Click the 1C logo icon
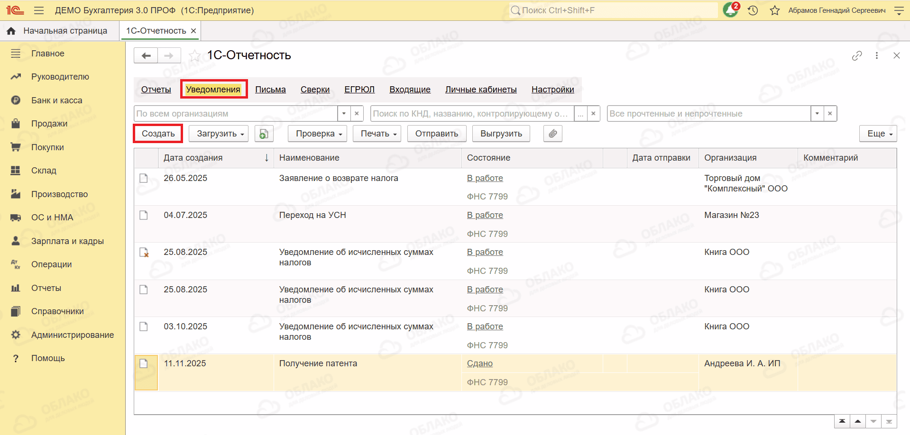The width and height of the screenshot is (910, 435). (15, 10)
